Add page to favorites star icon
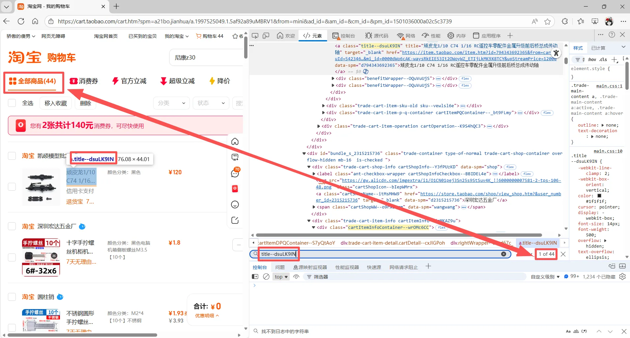Viewport: 630px width, 338px height. pos(547,21)
